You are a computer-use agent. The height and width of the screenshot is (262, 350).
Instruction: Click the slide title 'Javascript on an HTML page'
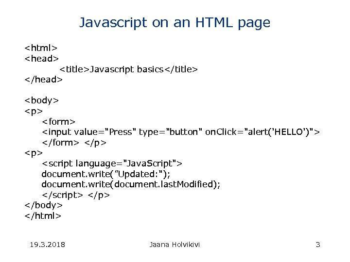[175, 23]
